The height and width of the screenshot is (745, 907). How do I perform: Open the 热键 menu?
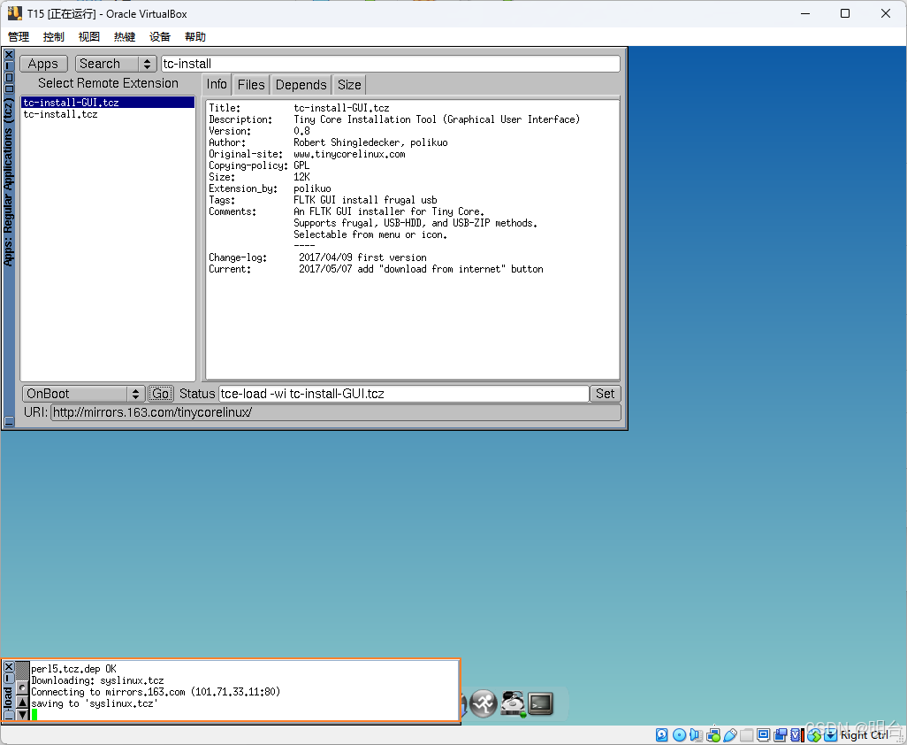(125, 37)
